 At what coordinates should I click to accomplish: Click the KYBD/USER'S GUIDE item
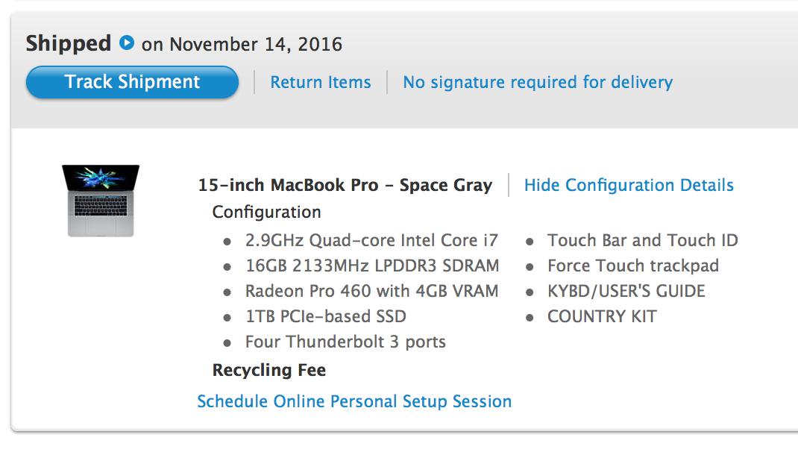tap(626, 291)
